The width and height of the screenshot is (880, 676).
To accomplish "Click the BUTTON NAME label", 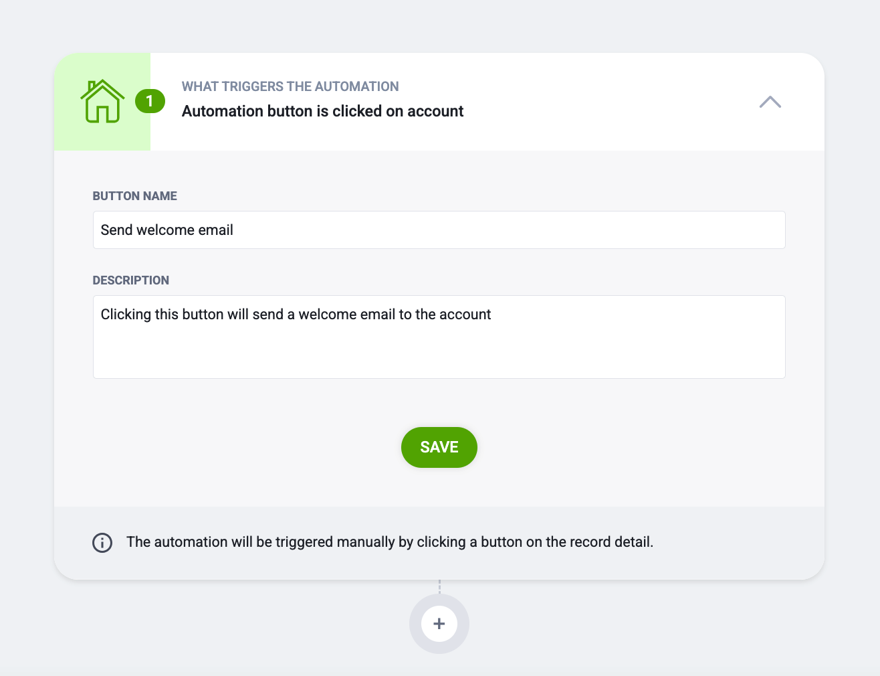I will tap(135, 196).
